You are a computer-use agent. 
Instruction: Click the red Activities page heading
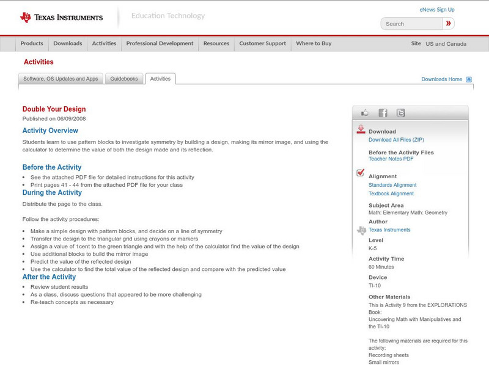click(x=39, y=62)
